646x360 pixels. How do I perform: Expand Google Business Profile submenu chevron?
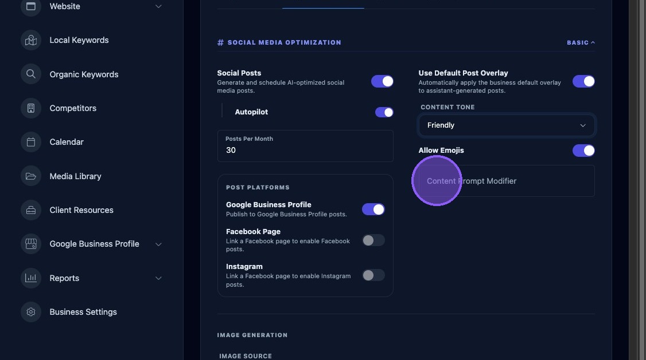pos(158,244)
